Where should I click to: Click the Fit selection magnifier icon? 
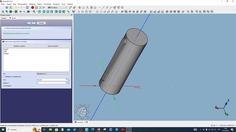tap(7, 12)
